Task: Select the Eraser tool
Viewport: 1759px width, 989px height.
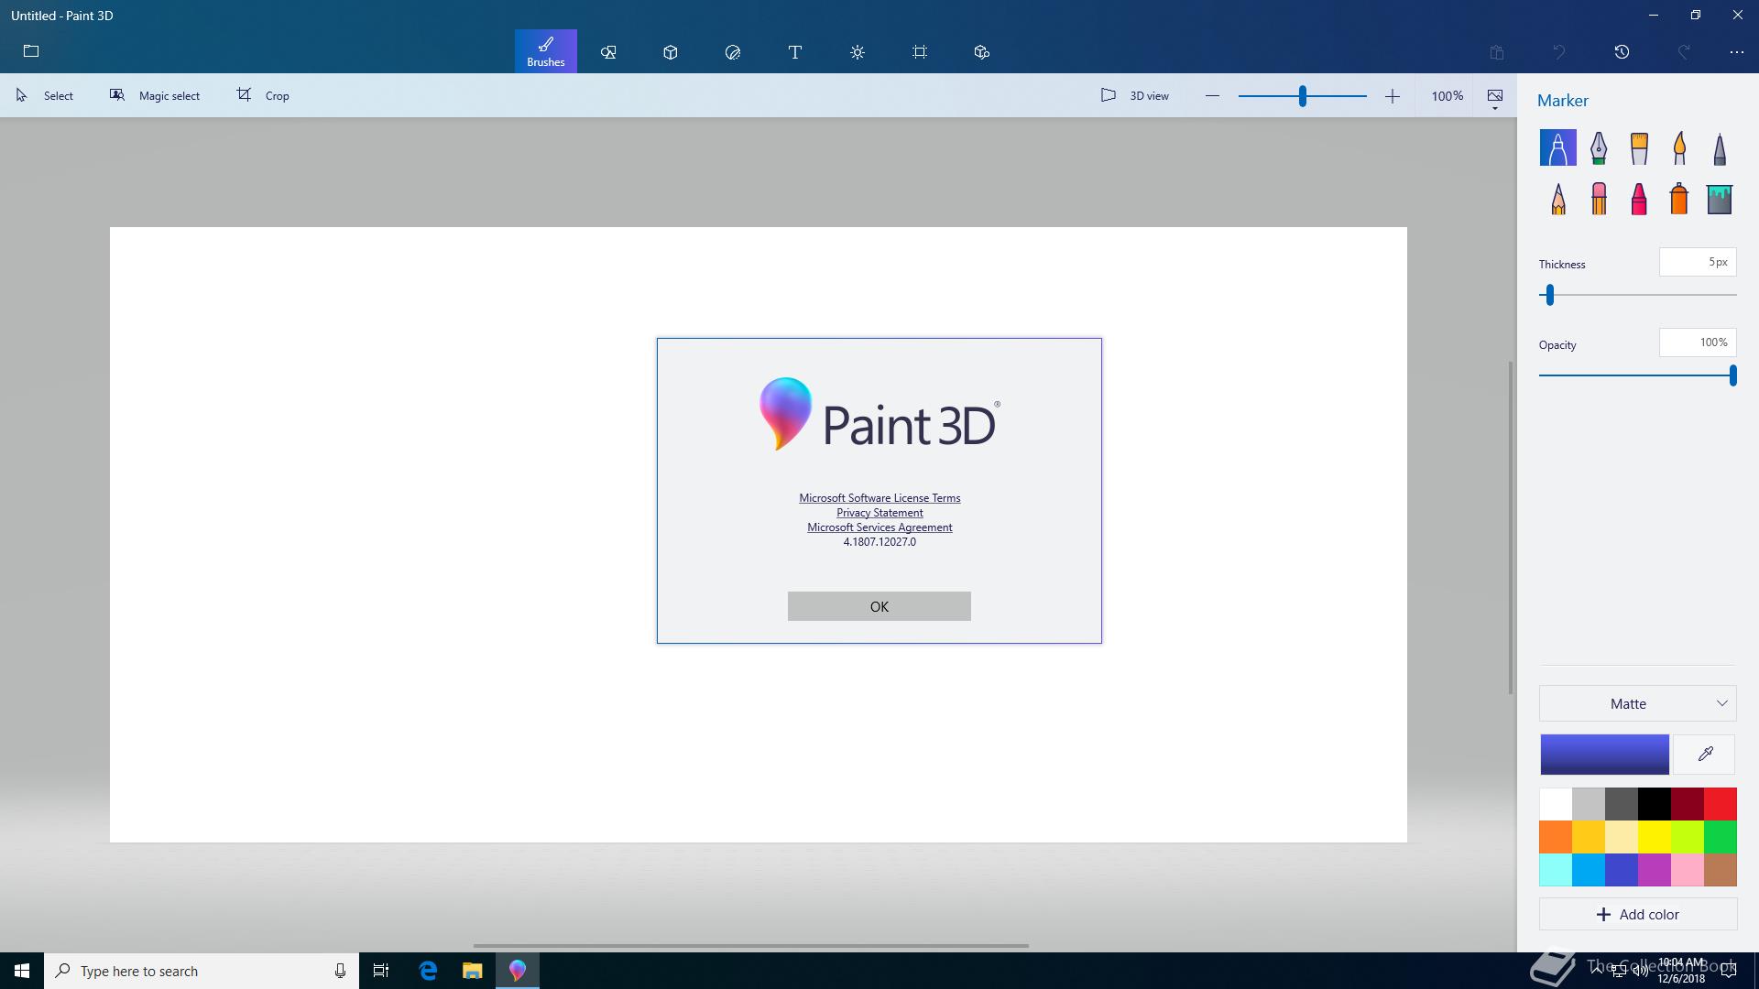Action: coord(1599,198)
